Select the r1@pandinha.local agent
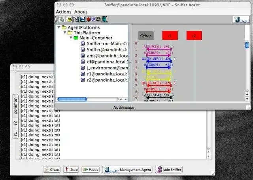Screen dimensions: 253x180 pos(104,74)
